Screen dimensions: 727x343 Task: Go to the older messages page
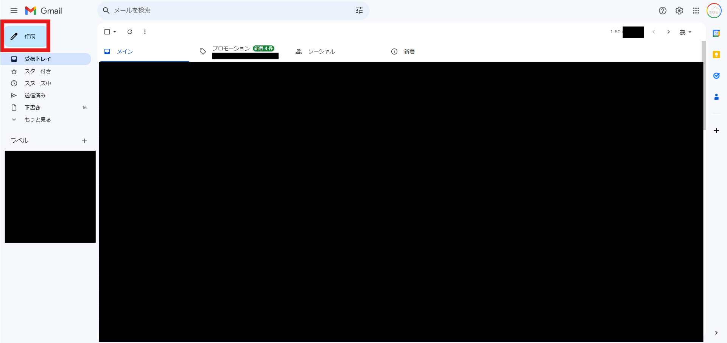669,32
